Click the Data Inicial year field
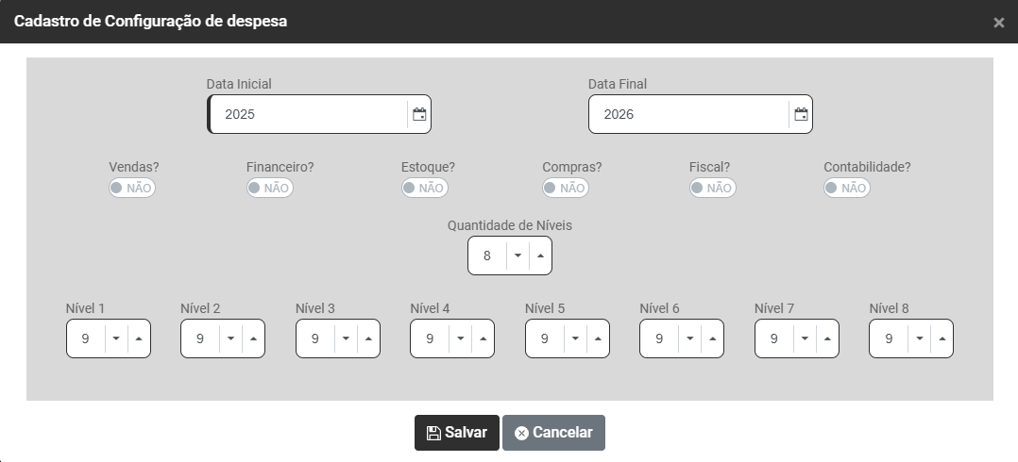The width and height of the screenshot is (1018, 462). tap(307, 115)
